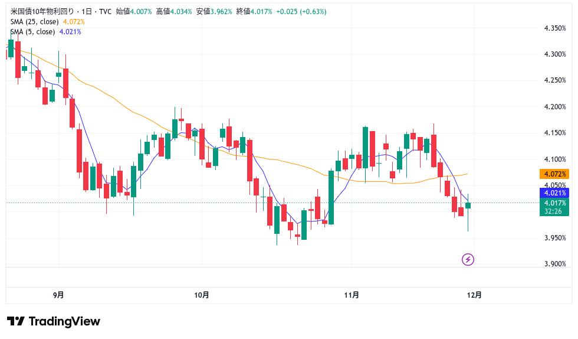Click the 3.900% price axis label
Screen dimensions: 578x339
click(x=556, y=264)
